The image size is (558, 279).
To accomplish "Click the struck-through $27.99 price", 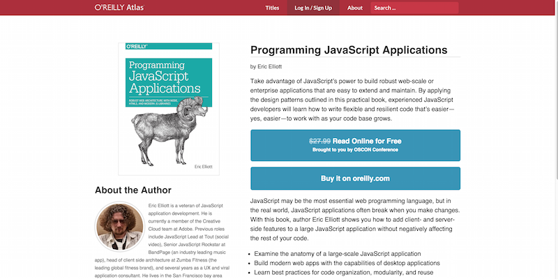I will 320,141.
